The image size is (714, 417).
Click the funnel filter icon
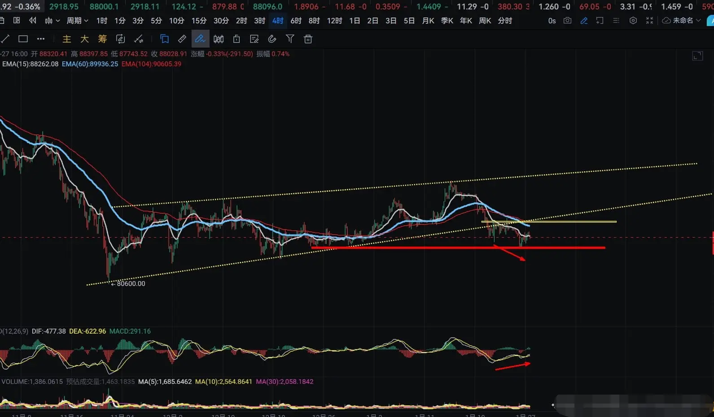[290, 39]
